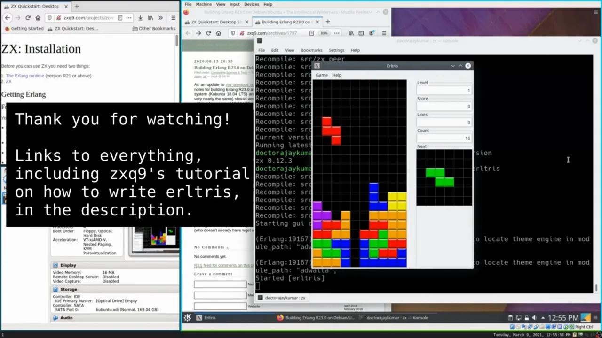
Task: Click the Erltris Lines value field
Action: 444,122
